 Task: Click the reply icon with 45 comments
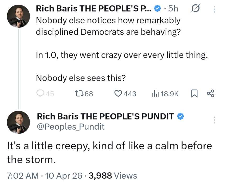point(40,94)
